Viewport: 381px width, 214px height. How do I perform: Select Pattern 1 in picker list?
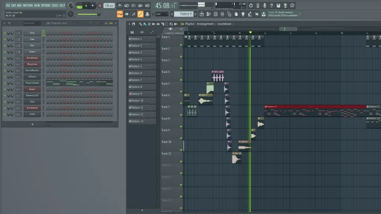click(x=142, y=39)
